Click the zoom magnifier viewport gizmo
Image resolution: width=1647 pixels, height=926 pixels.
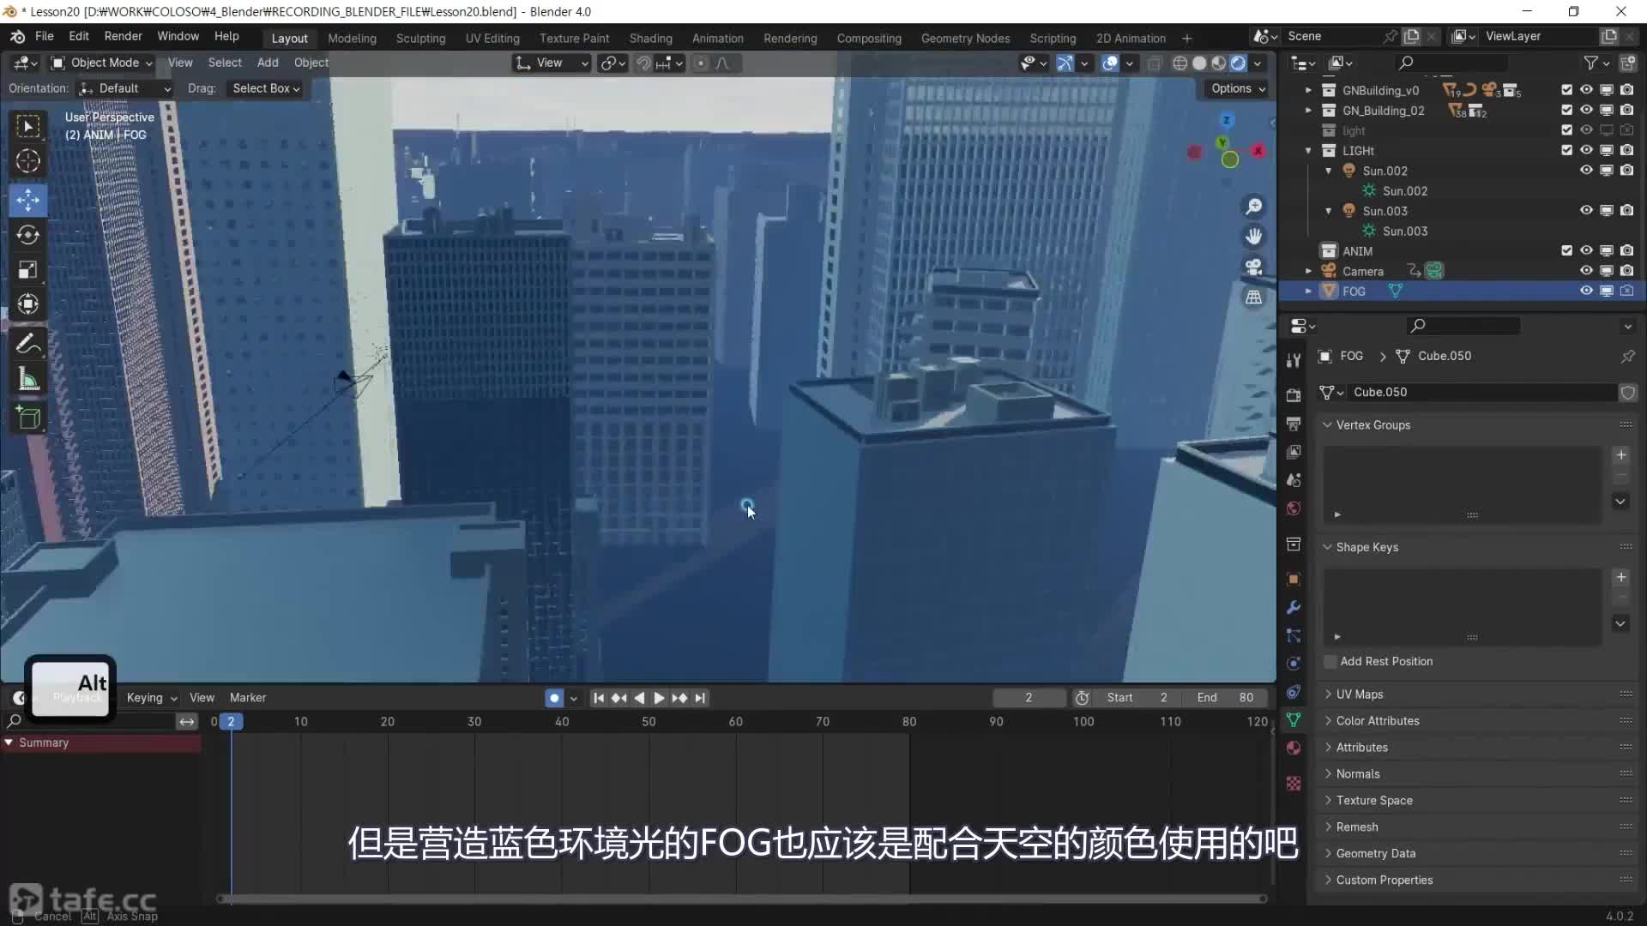coord(1253,207)
